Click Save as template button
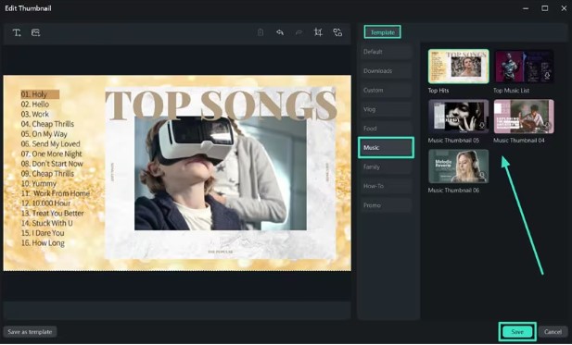 (x=30, y=332)
